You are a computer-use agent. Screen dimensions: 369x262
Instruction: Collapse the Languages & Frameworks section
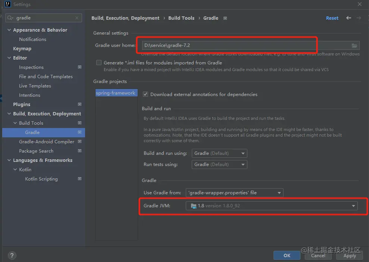(9, 160)
